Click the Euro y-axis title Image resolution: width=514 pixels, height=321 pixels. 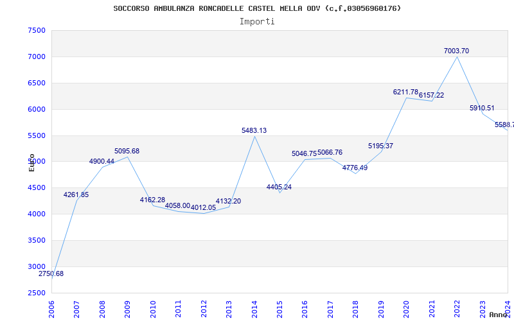[31, 163]
